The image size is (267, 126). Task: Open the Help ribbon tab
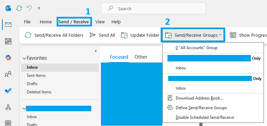pos(116,22)
